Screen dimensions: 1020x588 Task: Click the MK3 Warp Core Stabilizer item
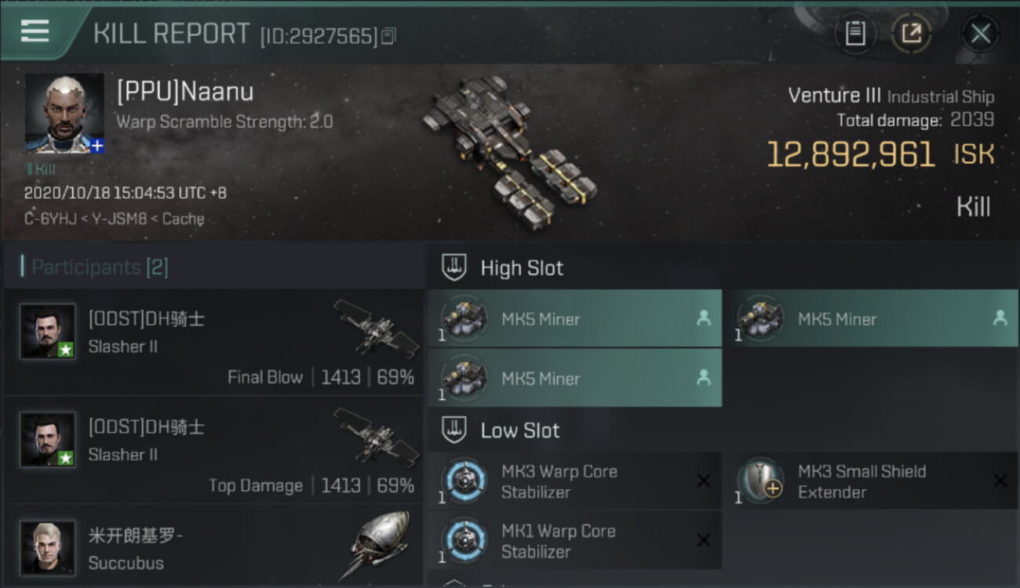click(574, 481)
